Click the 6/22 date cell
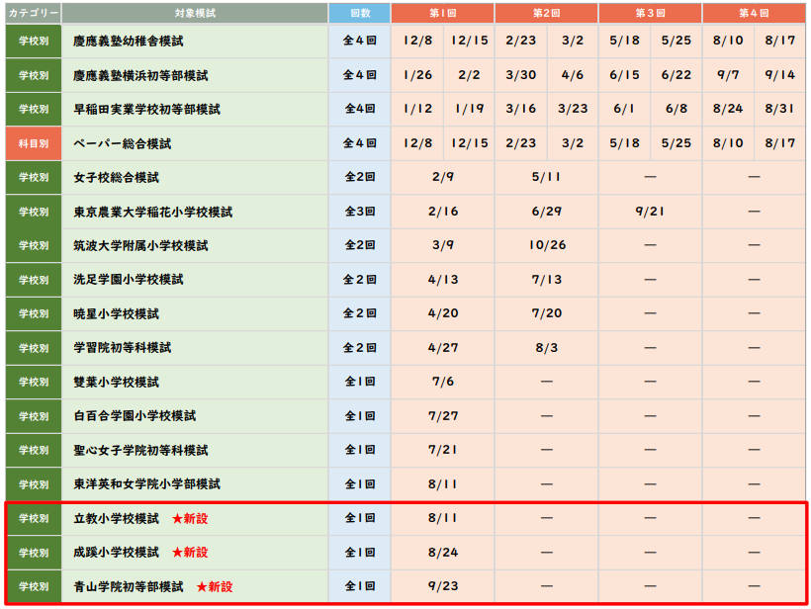The image size is (811, 609). point(676,75)
